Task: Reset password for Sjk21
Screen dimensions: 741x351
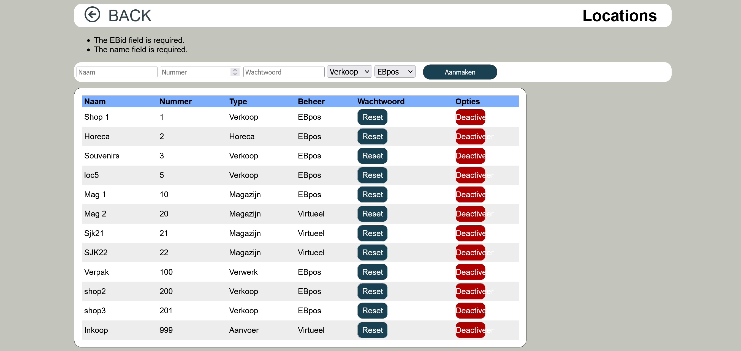Action: (372, 234)
